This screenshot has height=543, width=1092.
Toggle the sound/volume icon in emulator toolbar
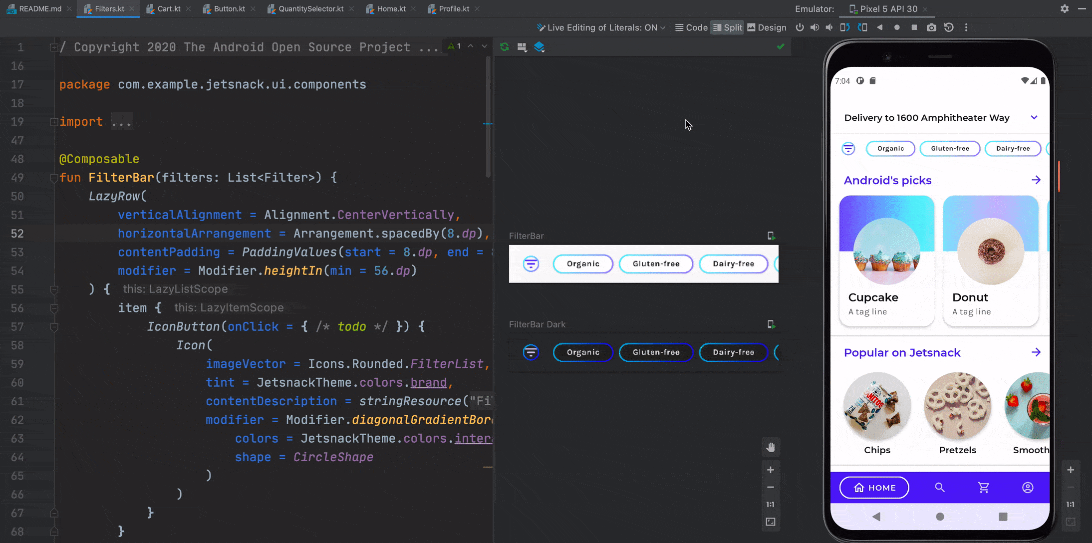pyautogui.click(x=816, y=28)
